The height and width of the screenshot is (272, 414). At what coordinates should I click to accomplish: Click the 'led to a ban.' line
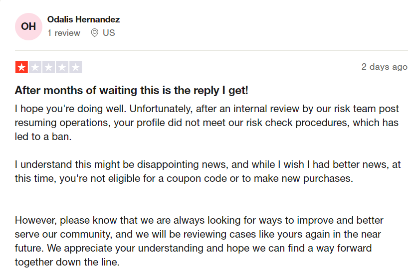tap(44, 136)
